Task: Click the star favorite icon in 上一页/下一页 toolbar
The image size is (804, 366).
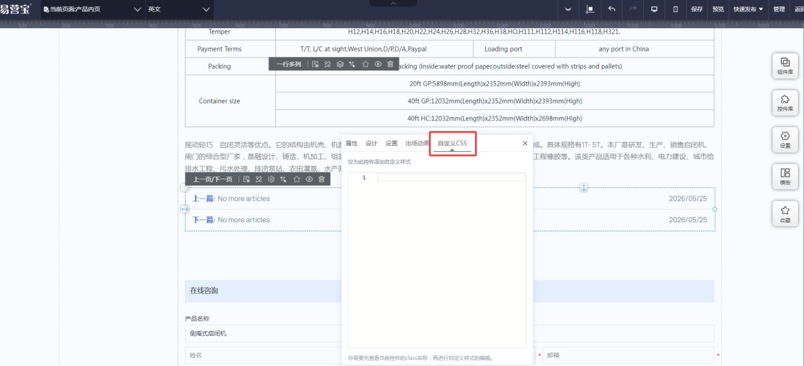Action: pyautogui.click(x=296, y=179)
